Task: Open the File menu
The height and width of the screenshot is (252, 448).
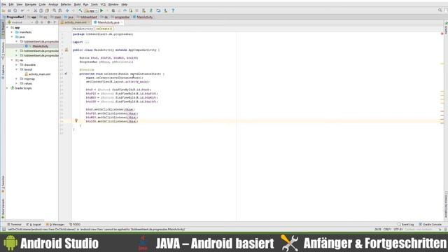Action: (3, 5)
